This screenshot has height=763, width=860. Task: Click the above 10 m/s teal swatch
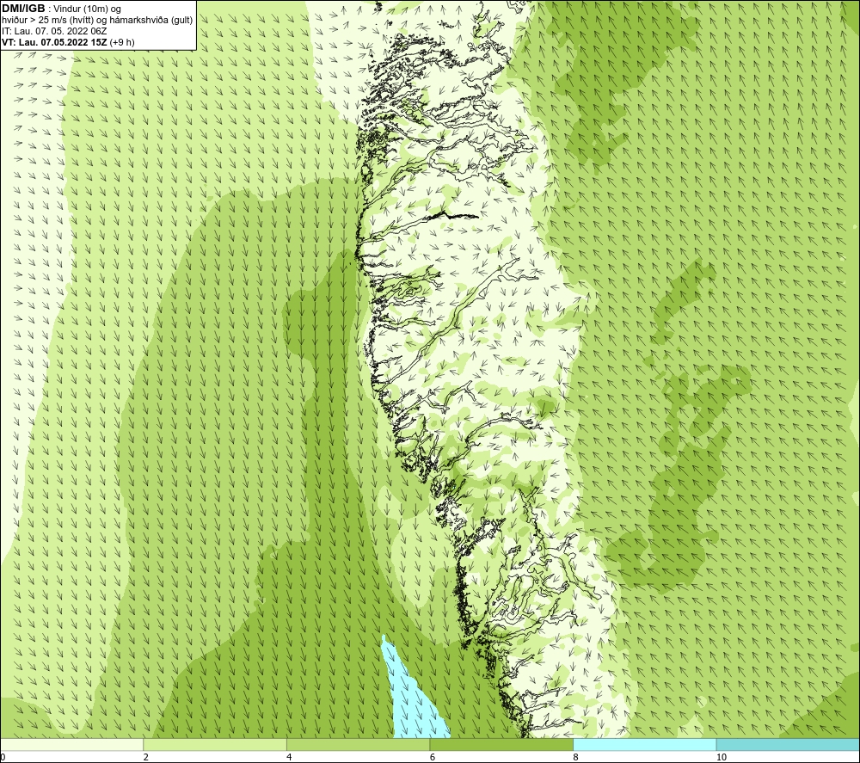pos(788,744)
